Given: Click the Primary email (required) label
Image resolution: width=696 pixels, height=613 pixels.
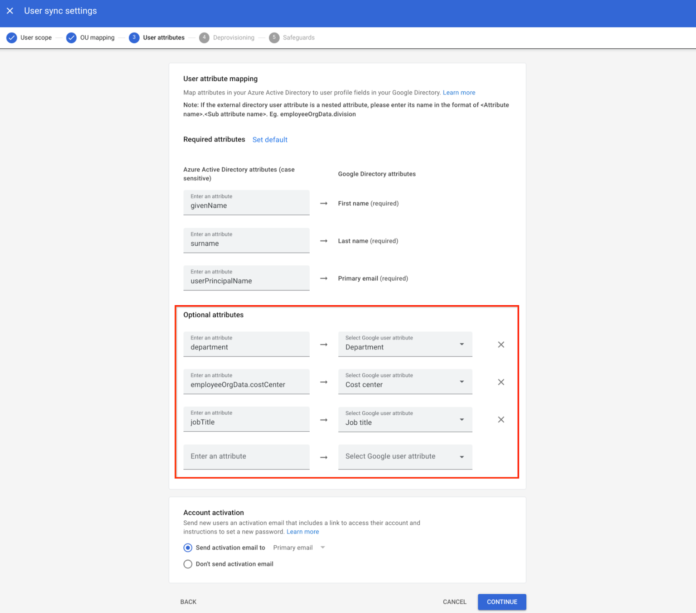Looking at the screenshot, I should (x=373, y=278).
